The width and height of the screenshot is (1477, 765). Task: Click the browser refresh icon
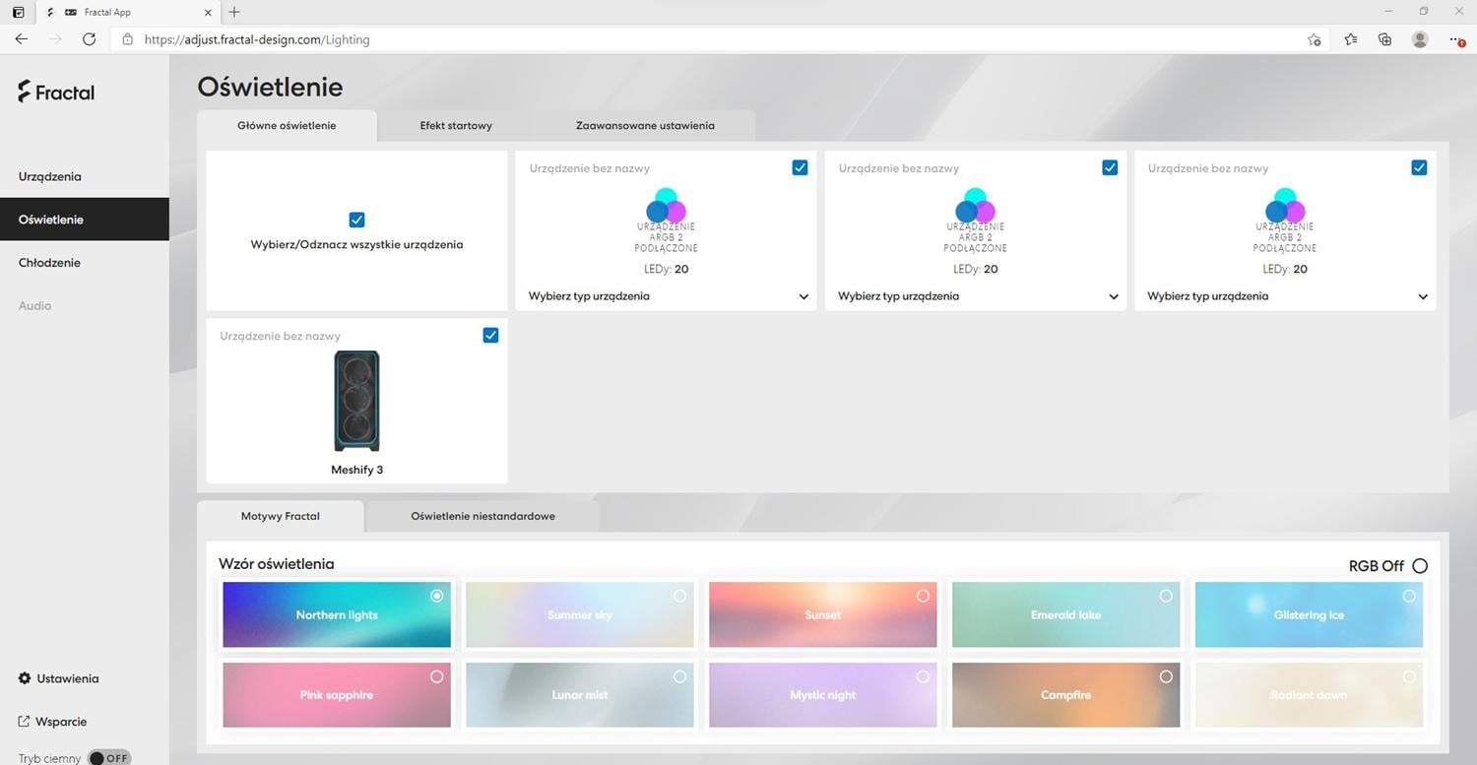89,39
